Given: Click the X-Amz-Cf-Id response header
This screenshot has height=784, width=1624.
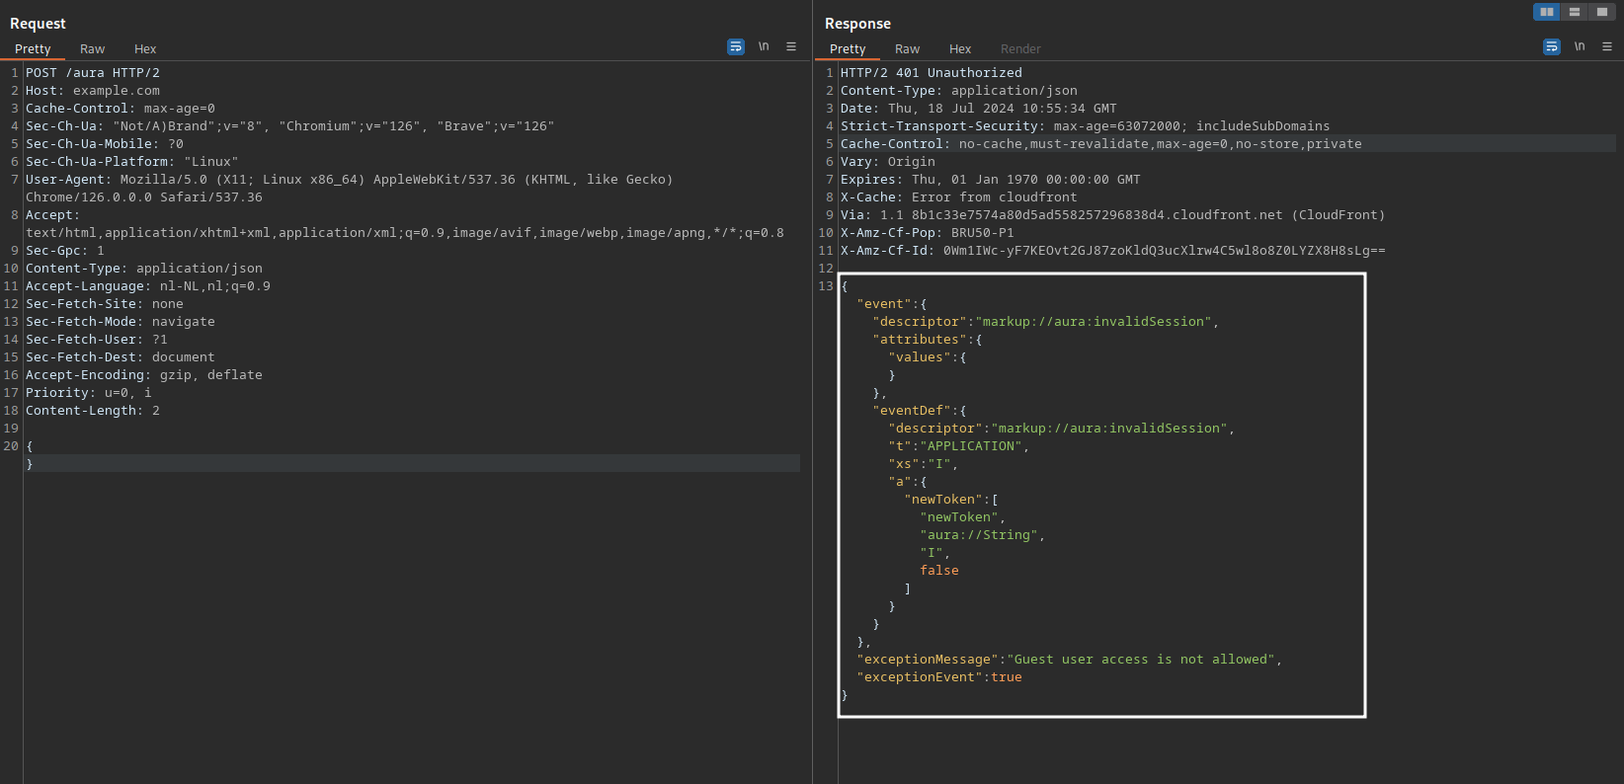Looking at the screenshot, I should (1113, 251).
